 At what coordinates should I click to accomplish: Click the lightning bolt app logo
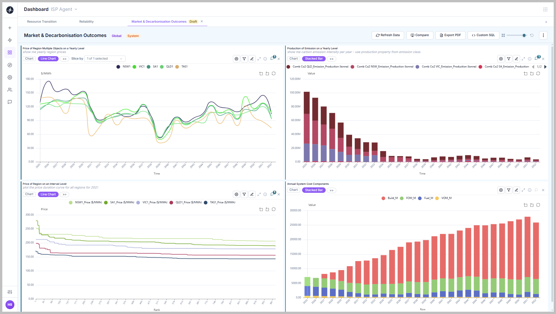pyautogui.click(x=10, y=10)
